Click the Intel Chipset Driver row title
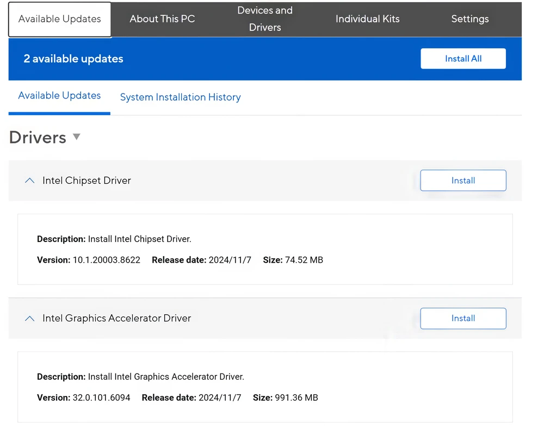This screenshot has height=434, width=544. (86, 181)
